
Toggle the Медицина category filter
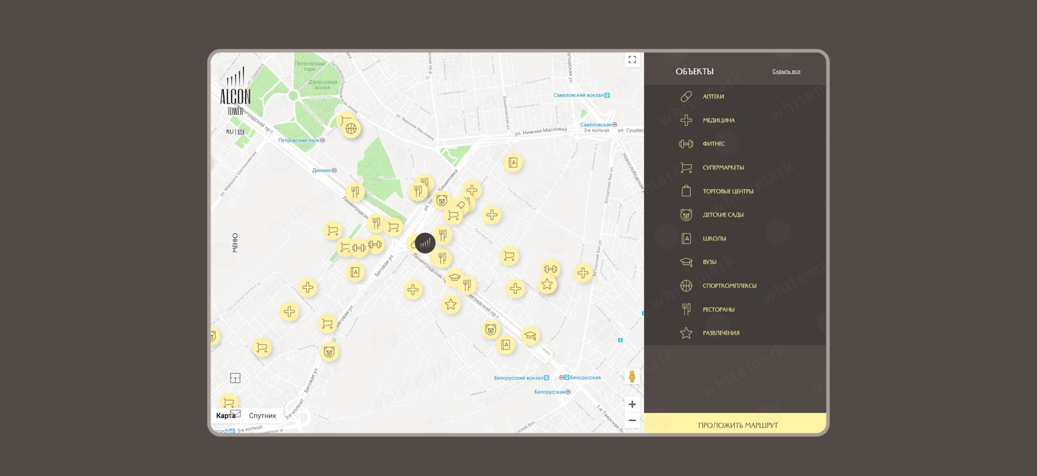point(718,120)
